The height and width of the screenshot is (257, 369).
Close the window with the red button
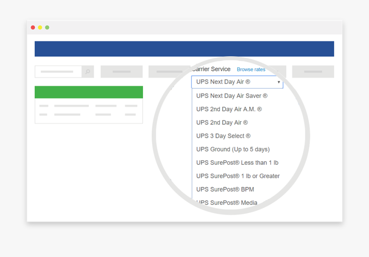click(x=33, y=28)
